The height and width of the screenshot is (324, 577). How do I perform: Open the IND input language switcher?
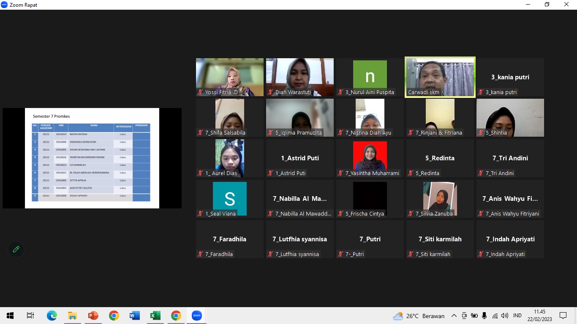(517, 316)
